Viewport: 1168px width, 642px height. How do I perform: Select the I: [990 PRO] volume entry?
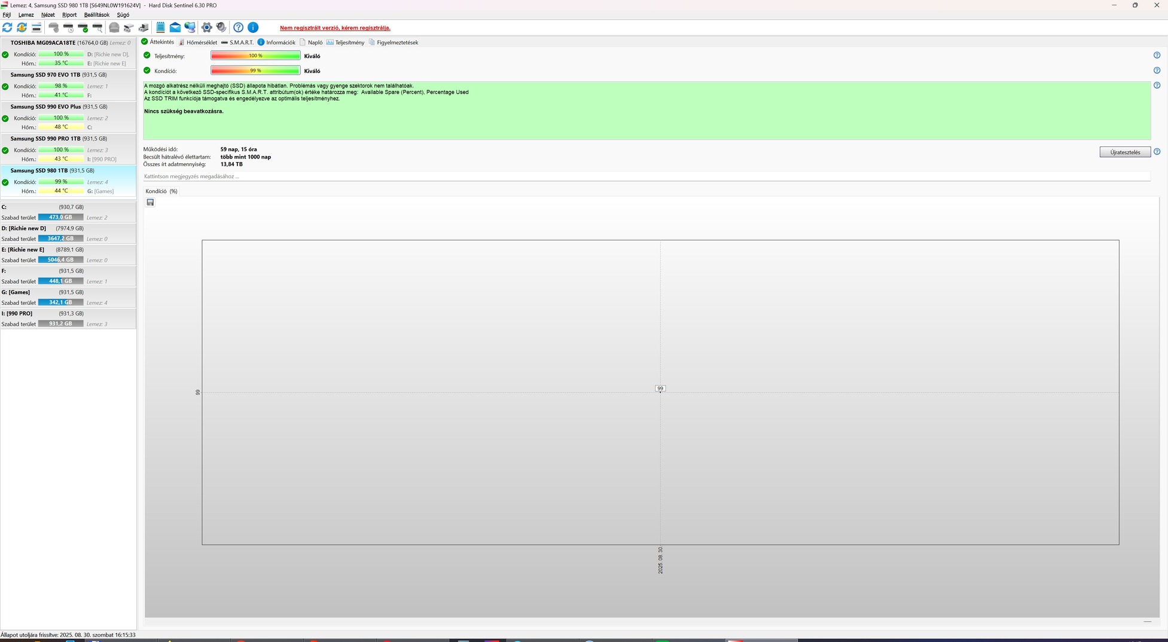pos(68,319)
